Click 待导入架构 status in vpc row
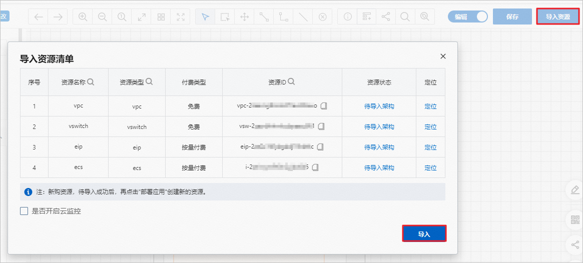 tap(379, 106)
